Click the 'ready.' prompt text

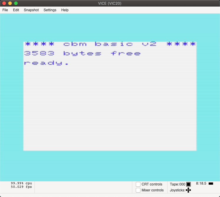[x=46, y=63]
